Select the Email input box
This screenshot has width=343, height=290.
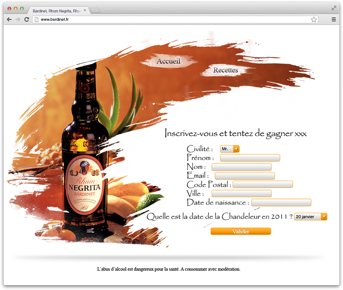coord(245,176)
